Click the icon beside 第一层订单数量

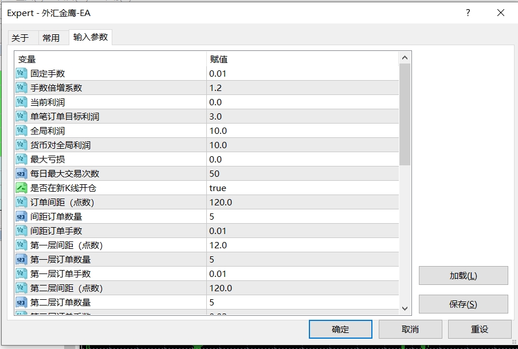pyautogui.click(x=21, y=259)
